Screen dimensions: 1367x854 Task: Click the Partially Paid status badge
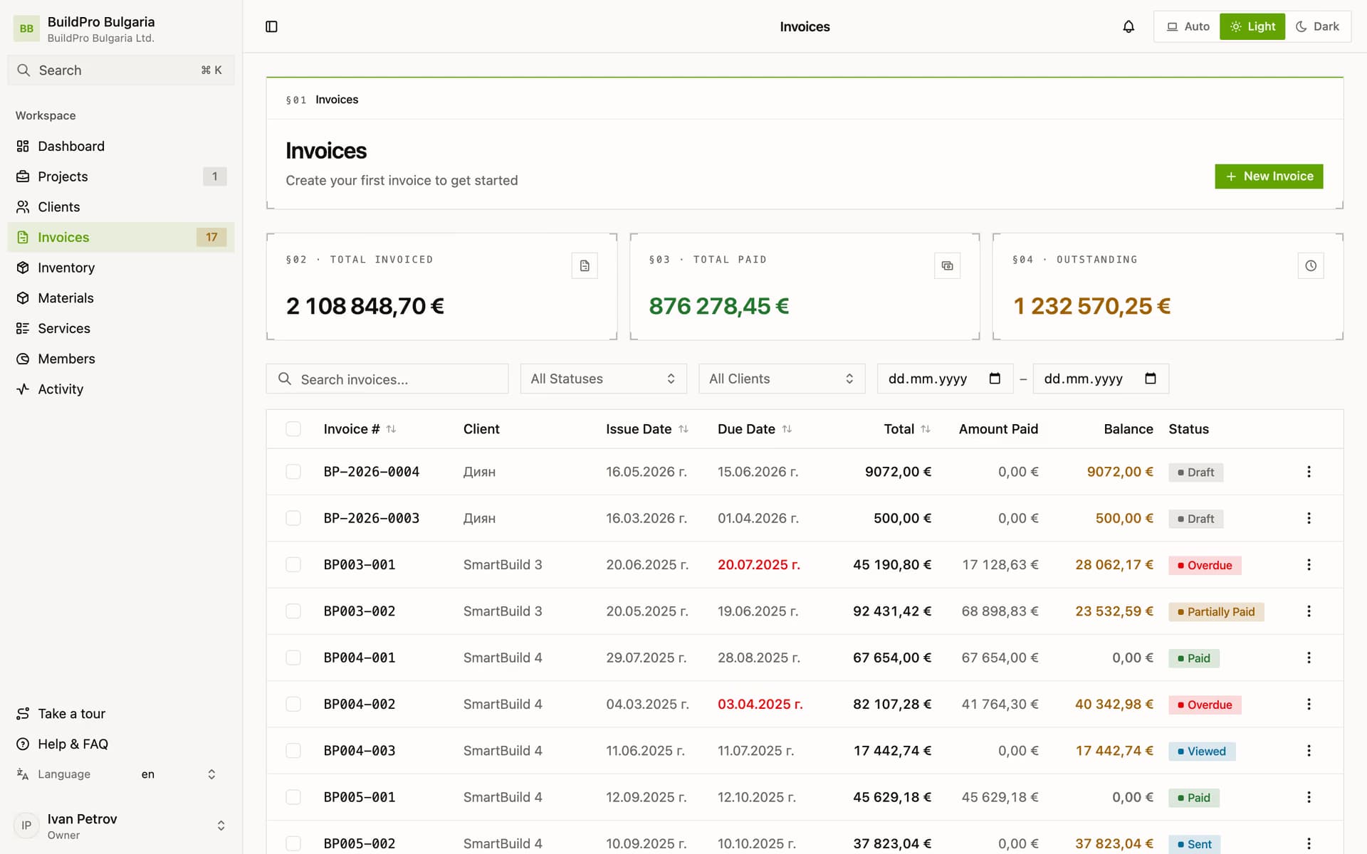1216,612
